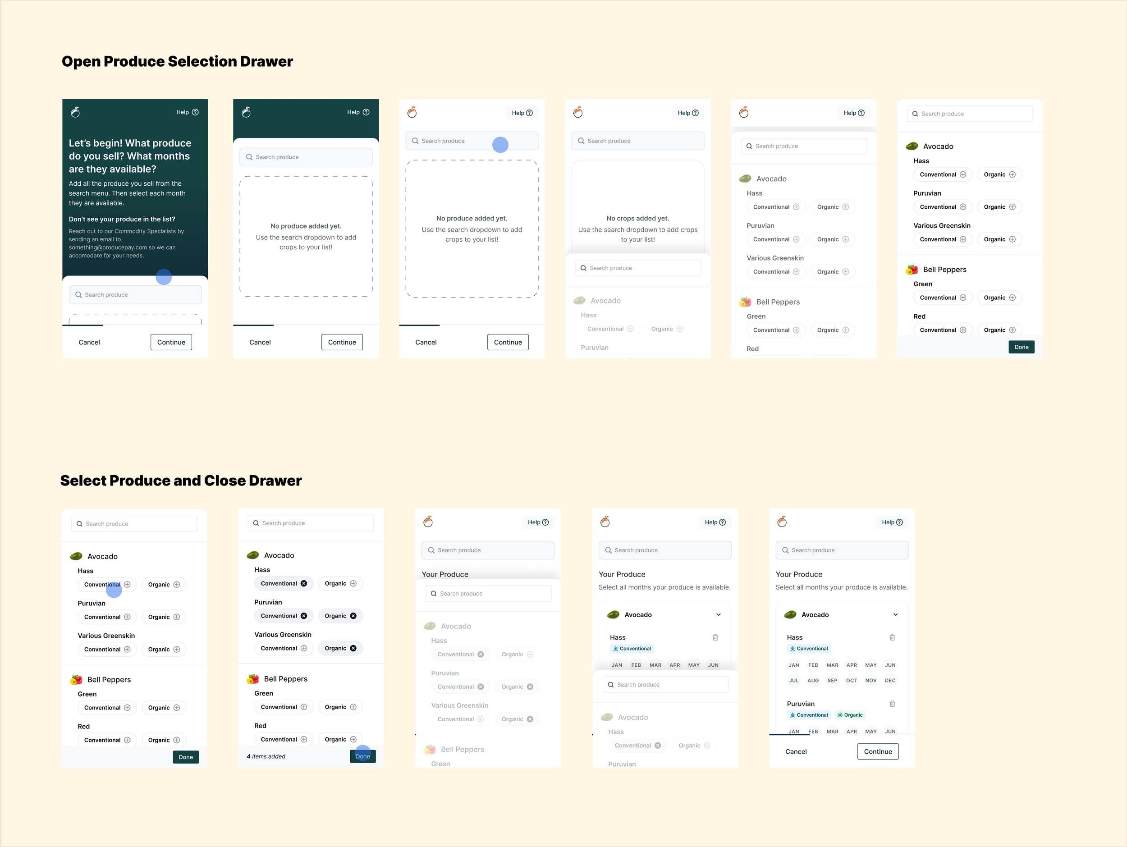The height and width of the screenshot is (847, 1127).
Task: Click Cancel below the Puruvian month chips
Action: click(796, 752)
